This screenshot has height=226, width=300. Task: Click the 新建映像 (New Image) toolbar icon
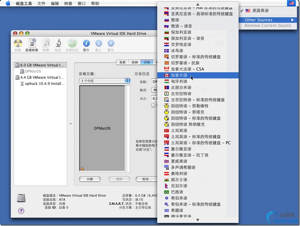coord(32,44)
